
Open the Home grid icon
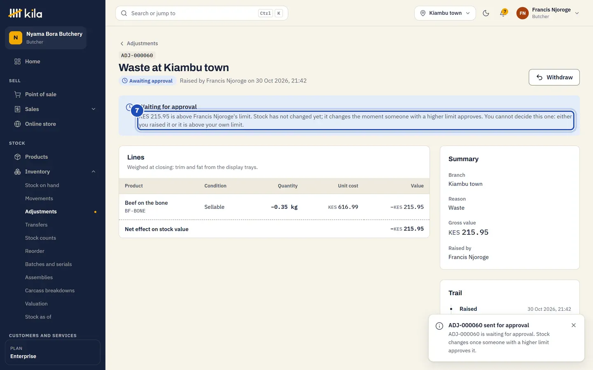pyautogui.click(x=17, y=61)
